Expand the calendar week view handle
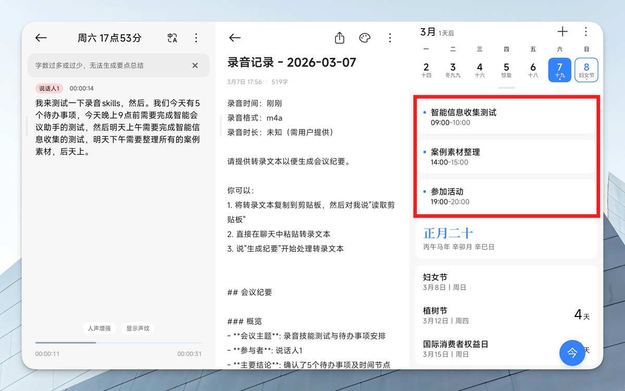This screenshot has height=391, width=625. pos(506,88)
